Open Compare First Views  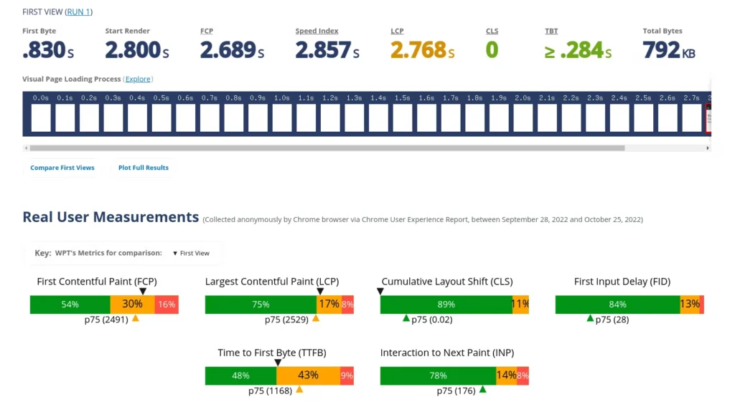coord(62,168)
